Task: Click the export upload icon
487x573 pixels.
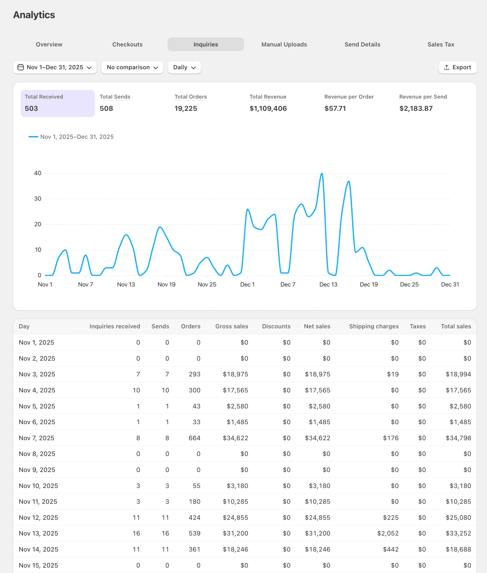Action: (x=447, y=67)
